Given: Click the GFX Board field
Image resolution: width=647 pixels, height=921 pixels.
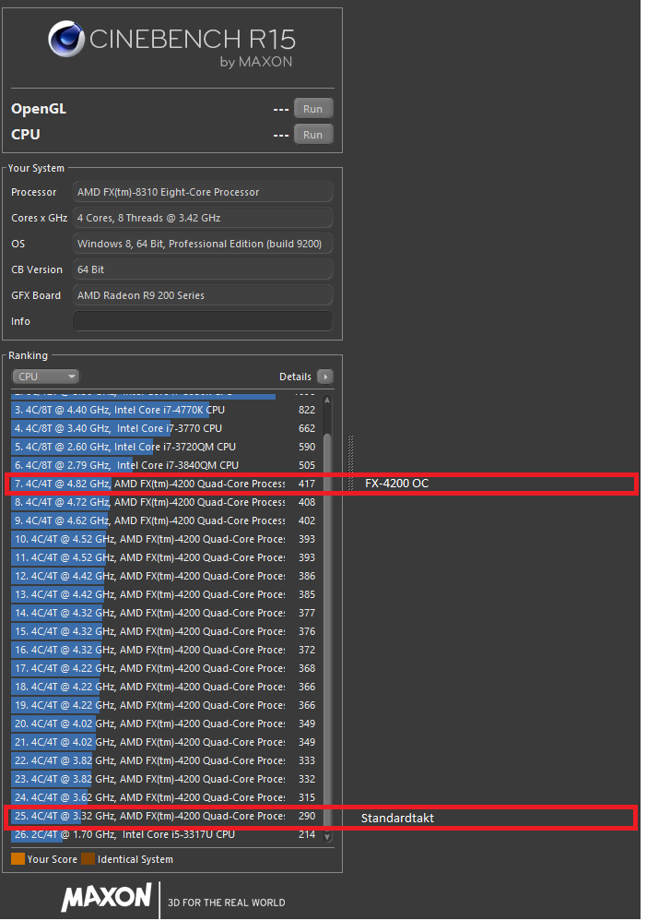Looking at the screenshot, I should point(202,295).
